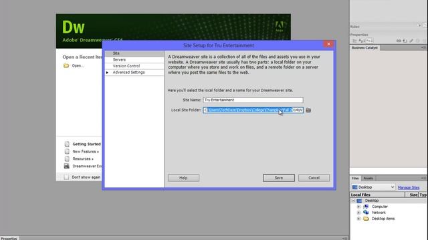Image resolution: width=428 pixels, height=240 pixels.
Task: Click the browse folder icon beside Local Site Folder
Action: point(308,110)
